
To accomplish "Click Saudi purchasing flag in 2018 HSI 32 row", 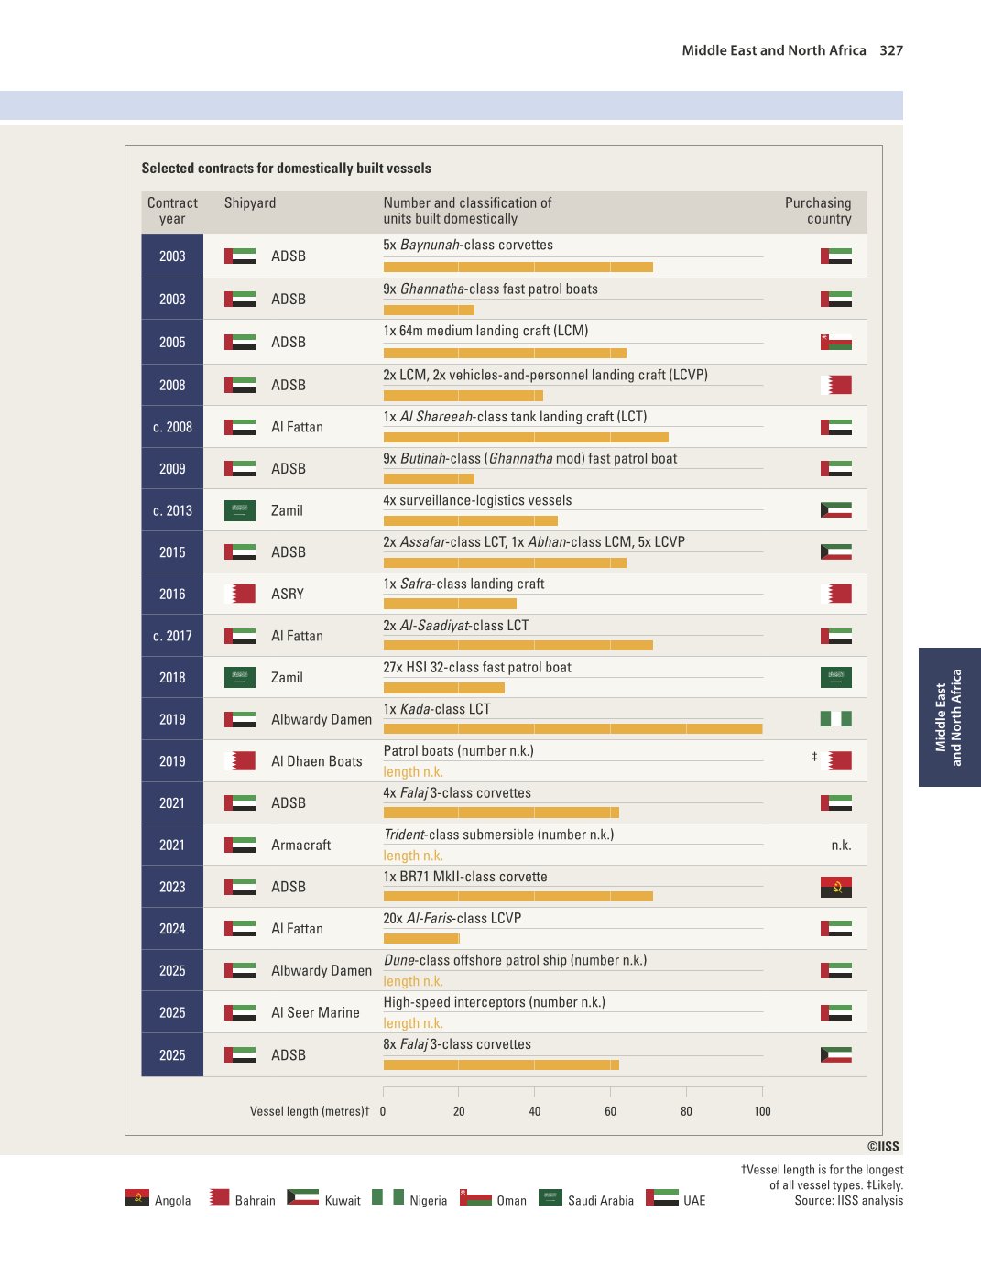I will [x=836, y=677].
